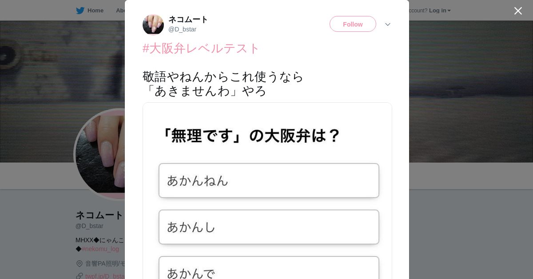Select the あかんし answer option
533x279 pixels.
pos(269,227)
